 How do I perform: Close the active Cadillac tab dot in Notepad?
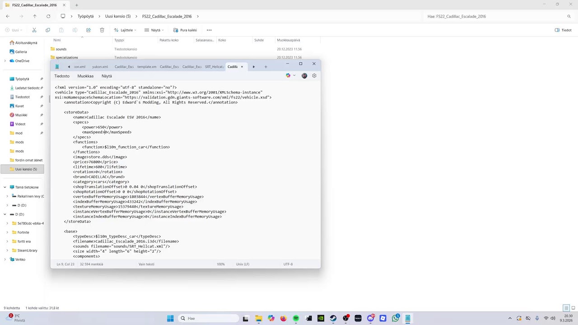click(x=242, y=67)
